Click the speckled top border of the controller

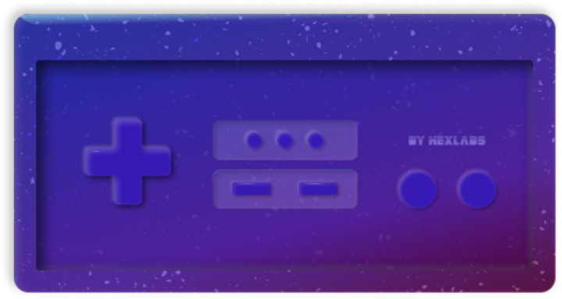pos(285,37)
